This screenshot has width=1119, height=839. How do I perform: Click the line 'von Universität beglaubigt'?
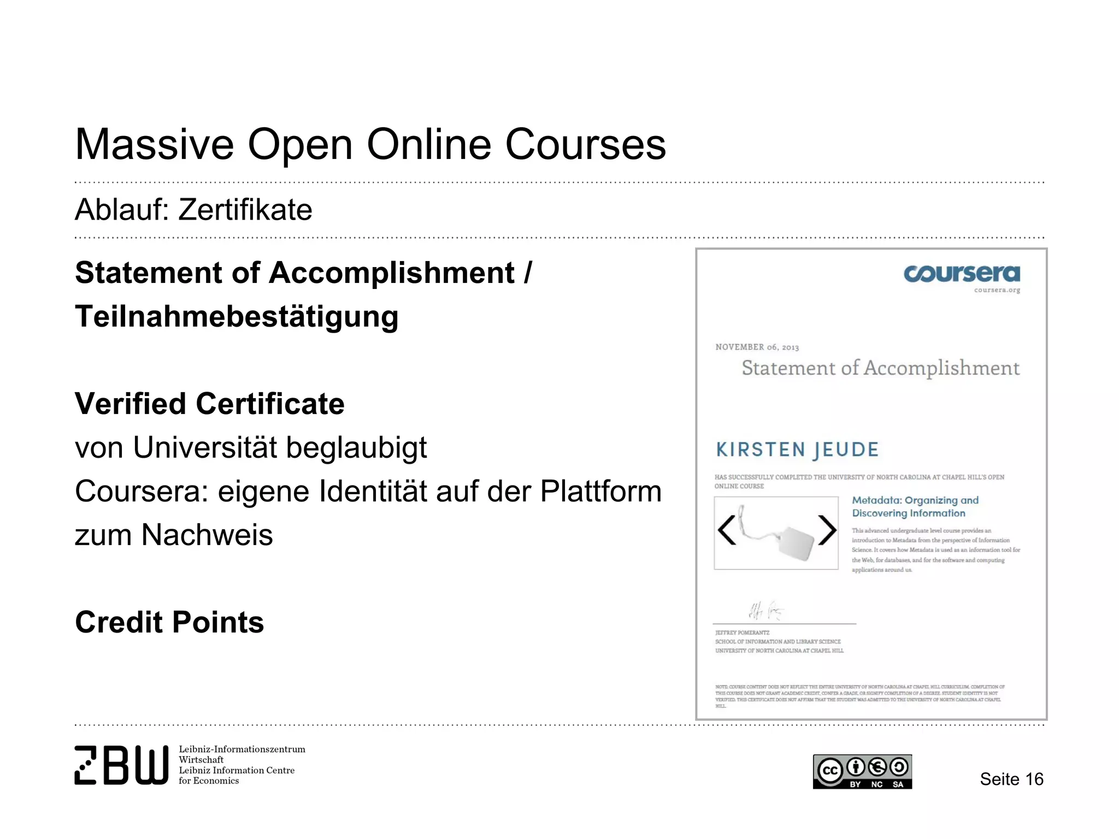click(251, 448)
